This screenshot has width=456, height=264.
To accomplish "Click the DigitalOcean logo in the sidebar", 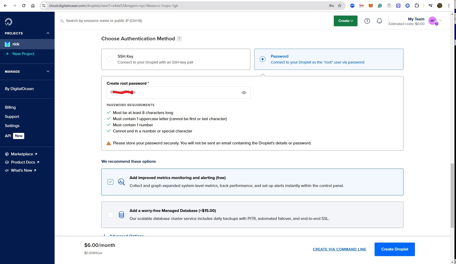I will 8,22.
